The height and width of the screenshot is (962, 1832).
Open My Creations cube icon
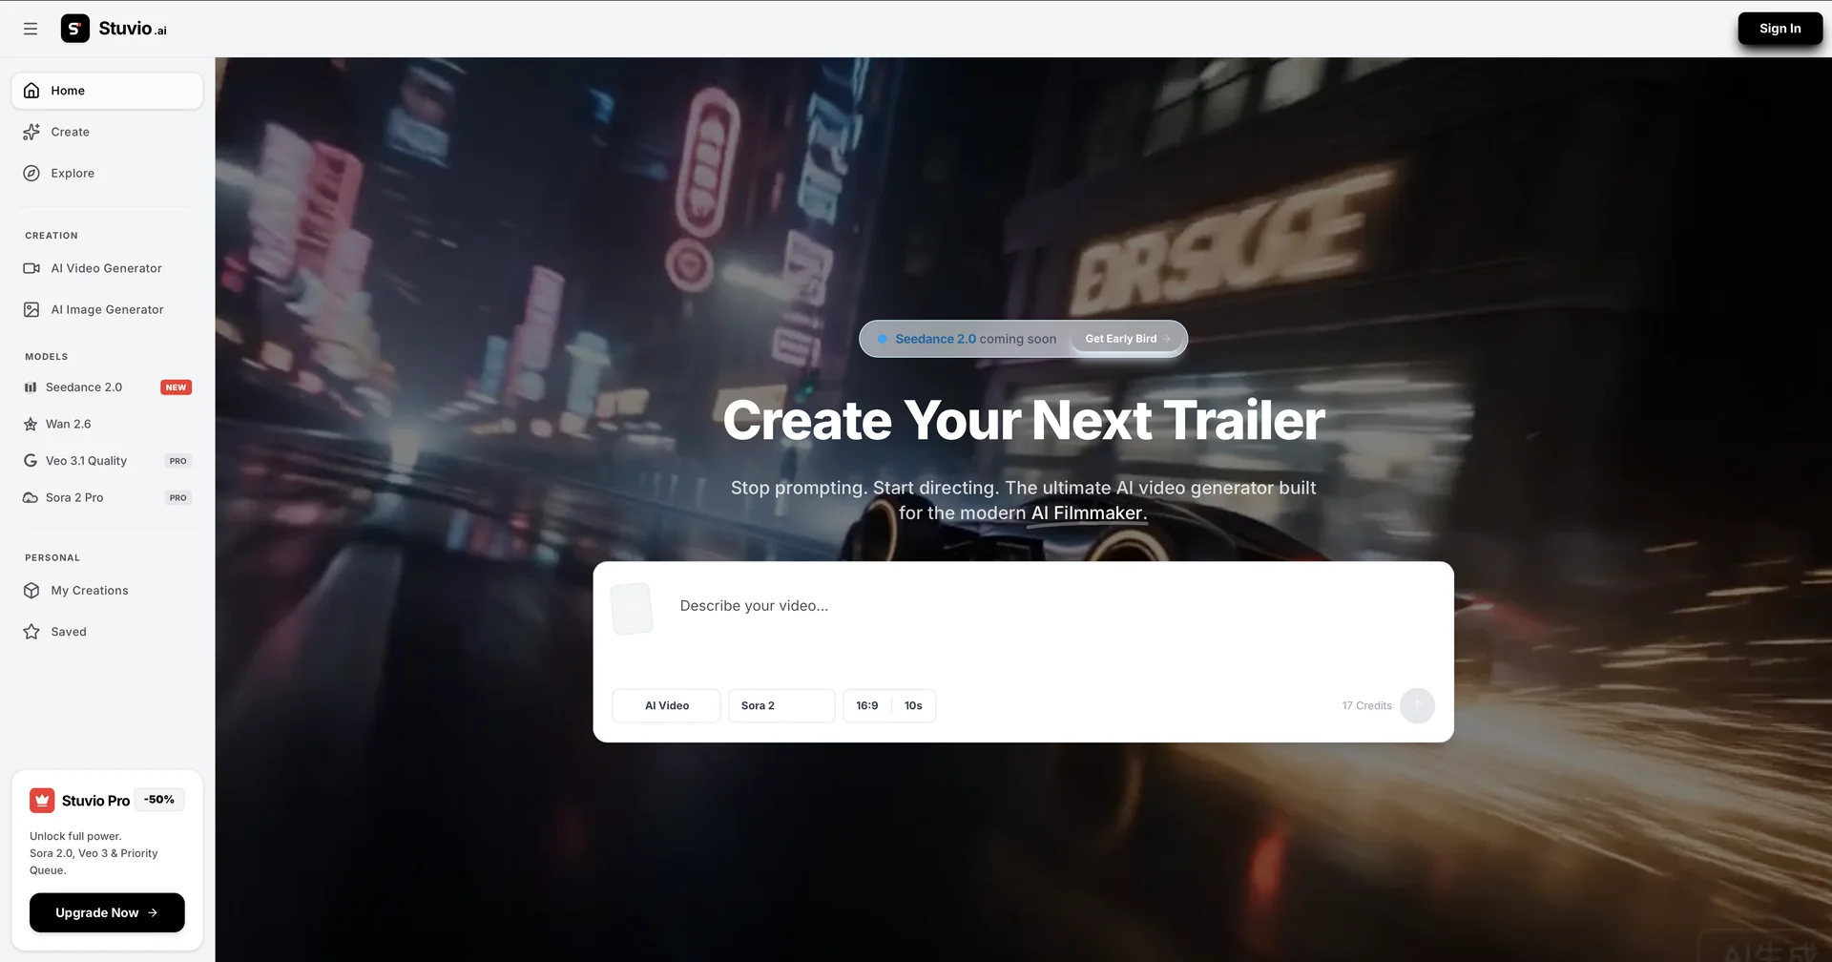(31, 591)
